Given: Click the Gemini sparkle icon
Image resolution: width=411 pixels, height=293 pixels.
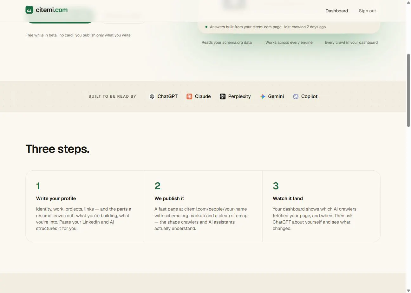Looking at the screenshot, I should [263, 96].
